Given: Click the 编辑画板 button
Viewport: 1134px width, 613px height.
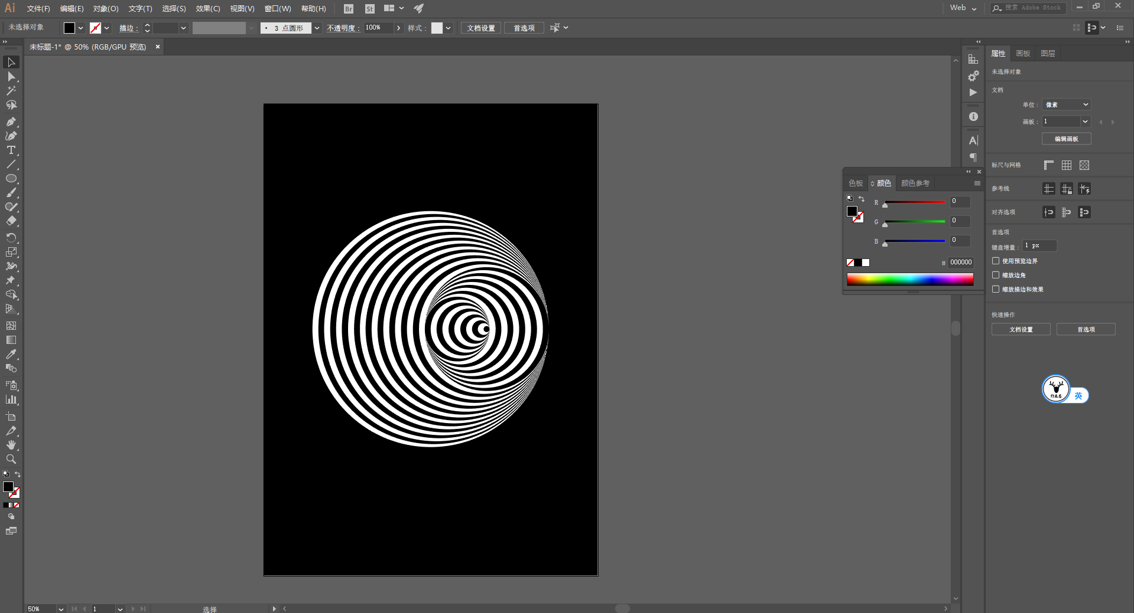Looking at the screenshot, I should 1066,139.
